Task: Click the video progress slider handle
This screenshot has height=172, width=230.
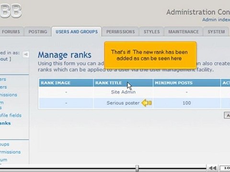Action: coord(137,168)
